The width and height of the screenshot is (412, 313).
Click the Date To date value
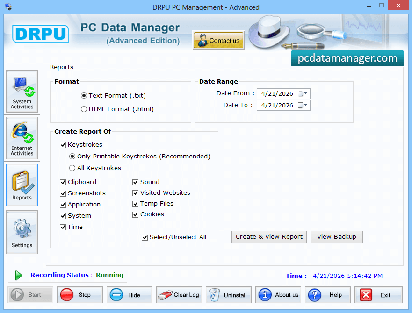(x=277, y=105)
